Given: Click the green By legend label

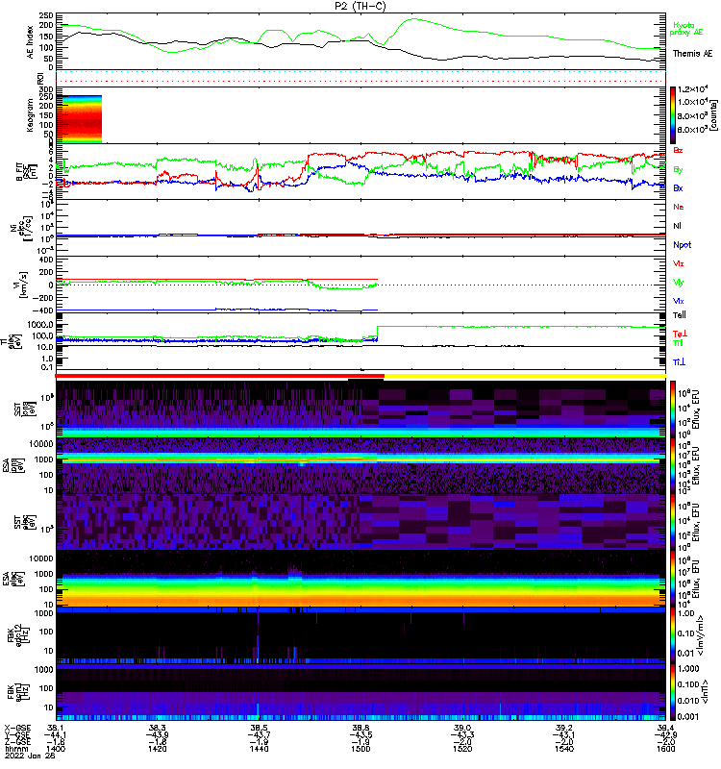Looking at the screenshot, I should coord(679,168).
